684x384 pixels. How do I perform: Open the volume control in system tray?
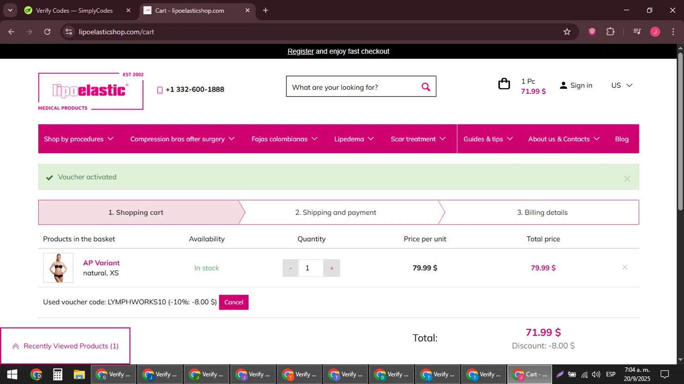[x=596, y=374]
